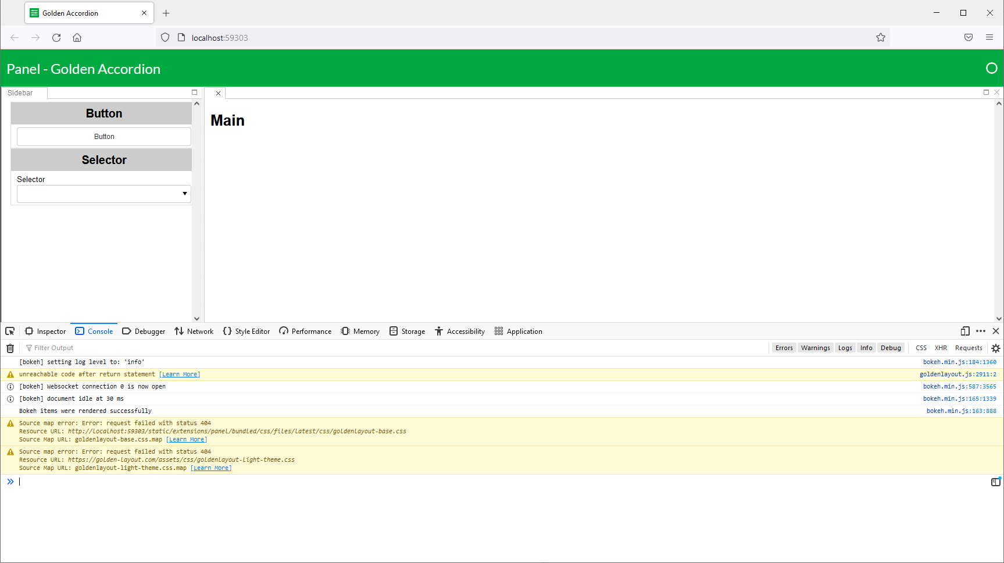The image size is (1004, 563).
Task: Go back to the previous page
Action: click(x=15, y=38)
